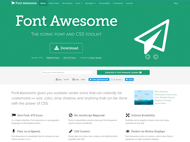Image resolution: width=190 pixels, height=142 pixels.
Task: Click the Free, as in Speech heading
Action: point(28,131)
